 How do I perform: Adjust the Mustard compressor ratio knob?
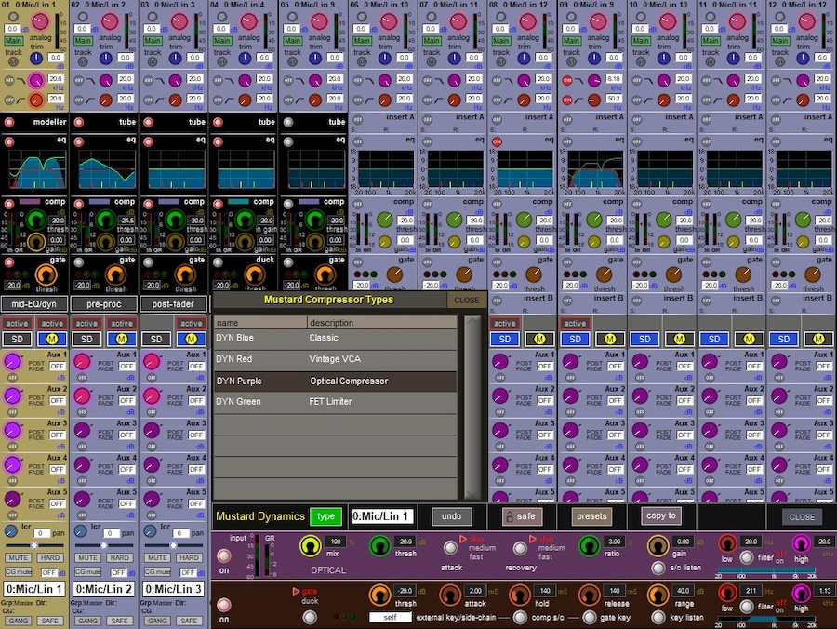coord(588,546)
